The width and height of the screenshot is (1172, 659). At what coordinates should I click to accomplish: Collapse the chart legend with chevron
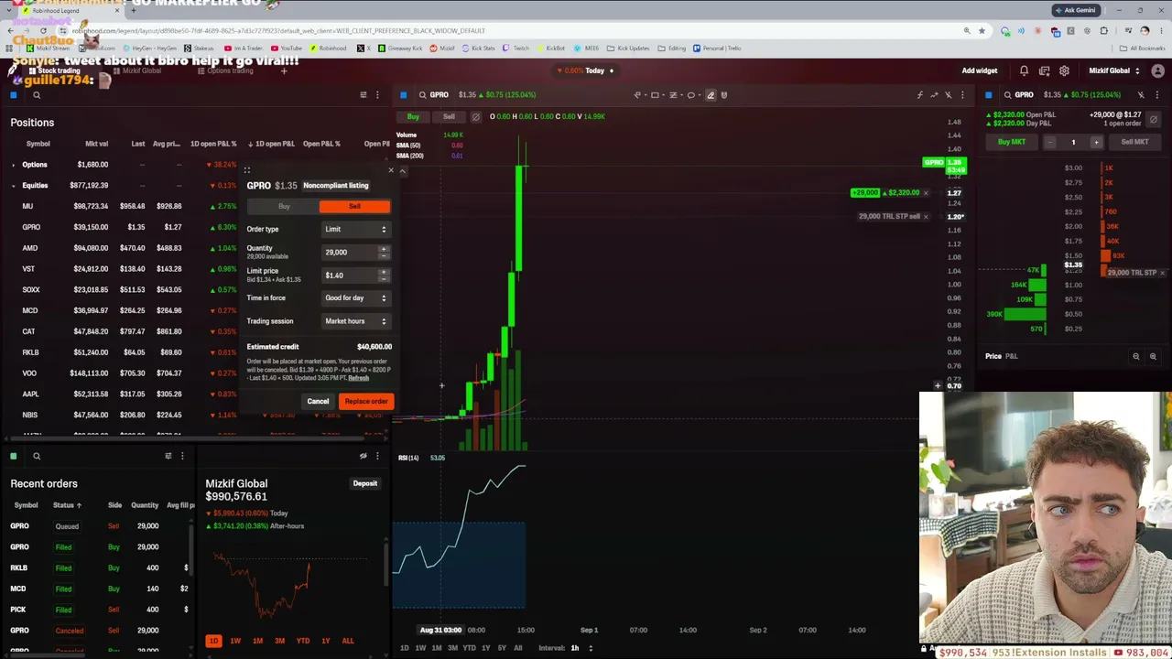click(x=402, y=171)
